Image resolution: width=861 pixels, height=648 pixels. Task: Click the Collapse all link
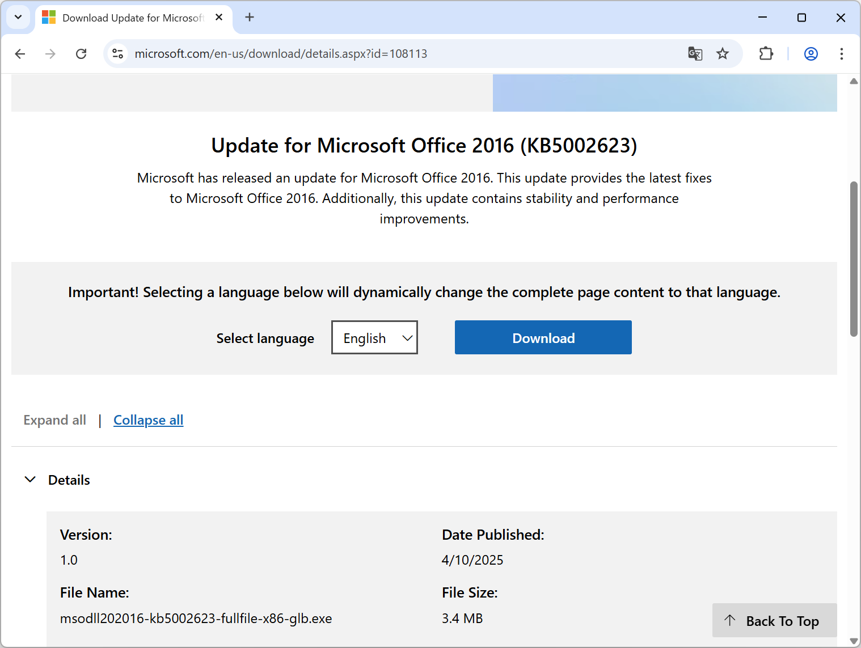148,420
